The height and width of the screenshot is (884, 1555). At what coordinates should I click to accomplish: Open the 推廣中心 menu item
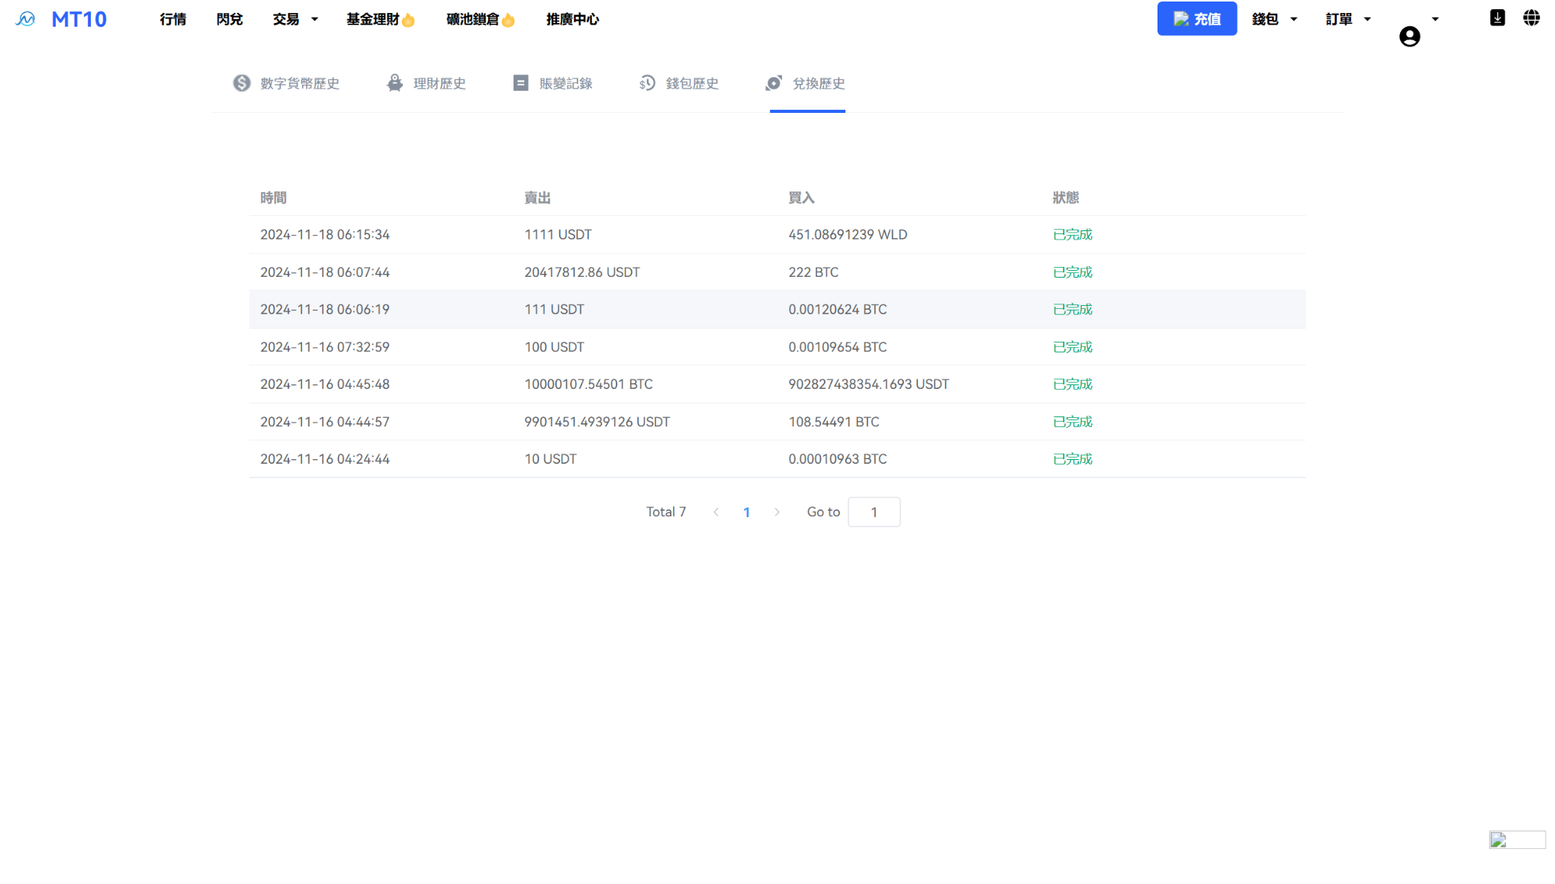point(573,19)
